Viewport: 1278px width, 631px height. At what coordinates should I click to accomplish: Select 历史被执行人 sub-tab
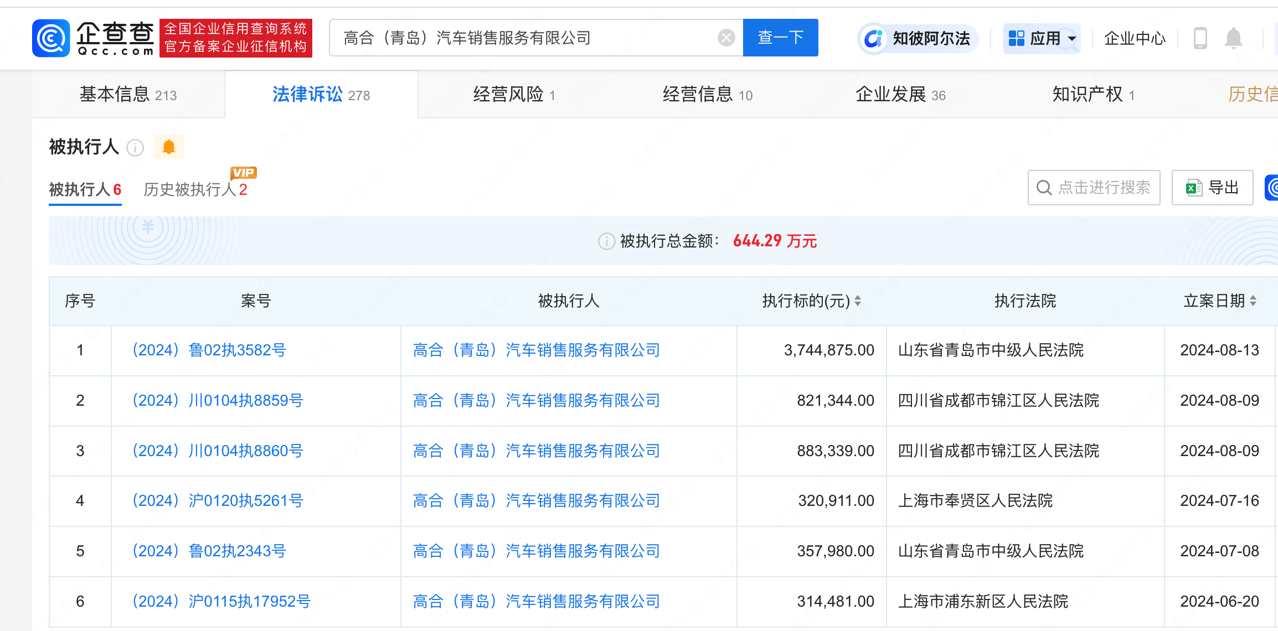pos(195,190)
